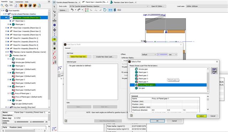The width and height of the screenshot is (228, 132).
Task: Expand Planetary Carrier Assembly node
Action: pos(6,52)
